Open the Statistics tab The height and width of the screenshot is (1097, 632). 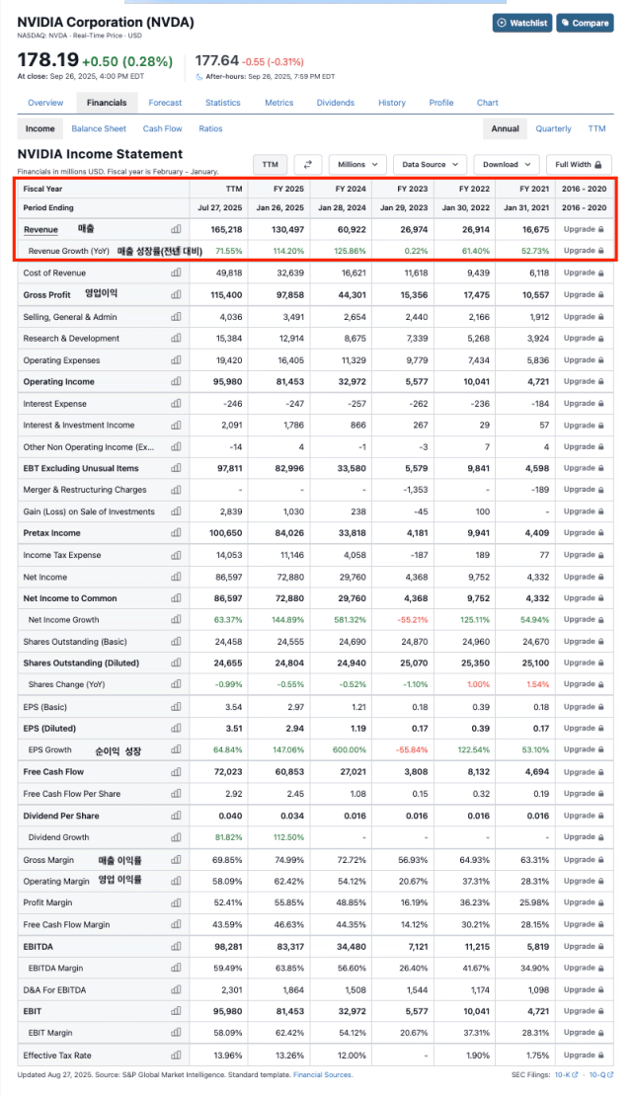click(223, 103)
